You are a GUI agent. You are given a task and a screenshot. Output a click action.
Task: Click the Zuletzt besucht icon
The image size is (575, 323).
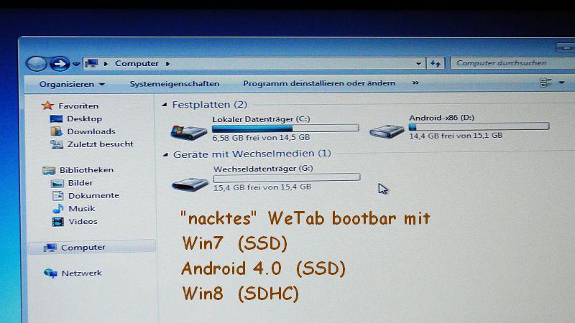[x=57, y=145]
